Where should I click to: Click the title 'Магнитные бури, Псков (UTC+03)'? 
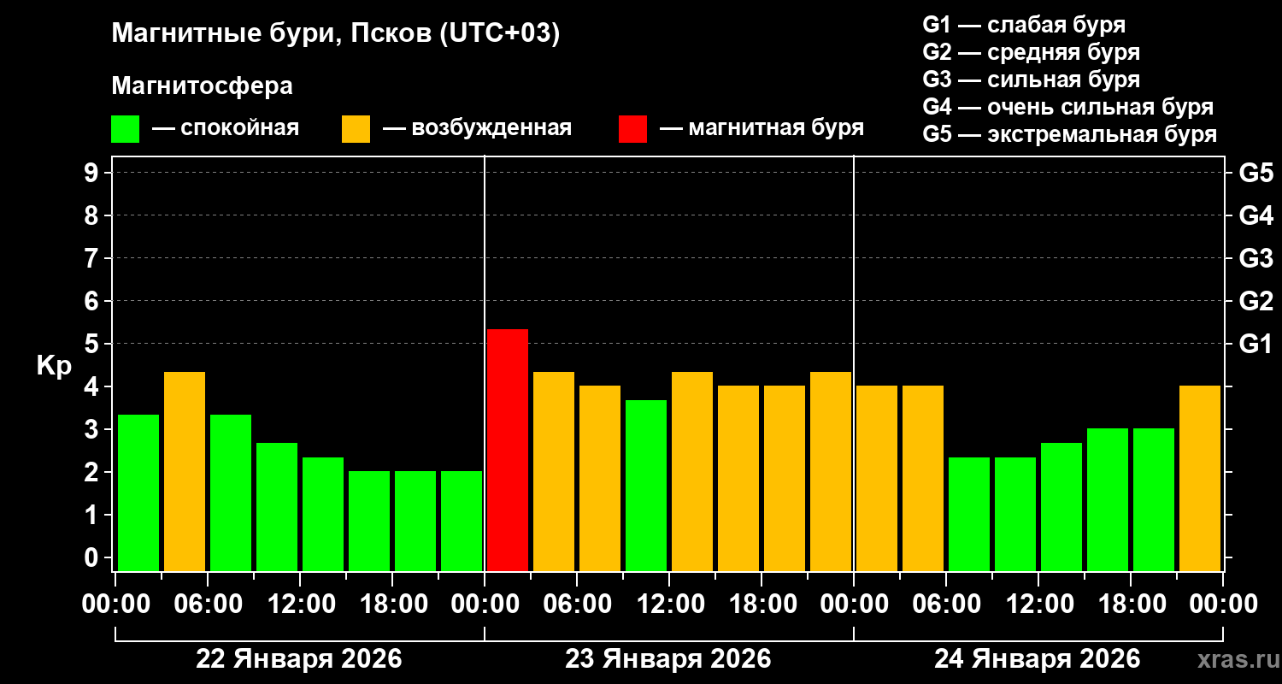coord(336,35)
